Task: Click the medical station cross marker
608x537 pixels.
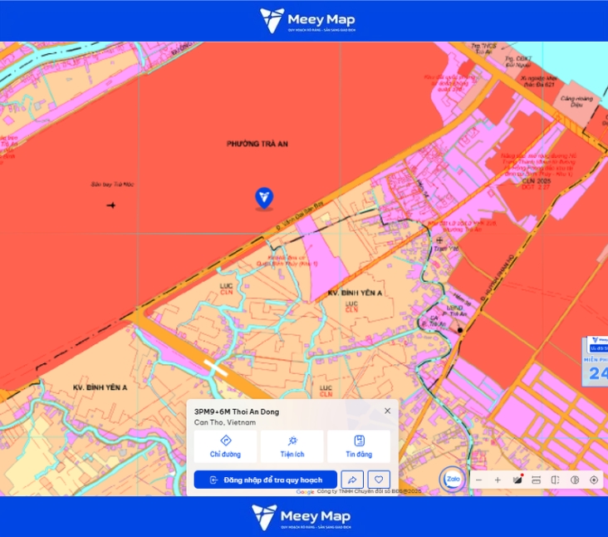Action: pyautogui.click(x=439, y=240)
